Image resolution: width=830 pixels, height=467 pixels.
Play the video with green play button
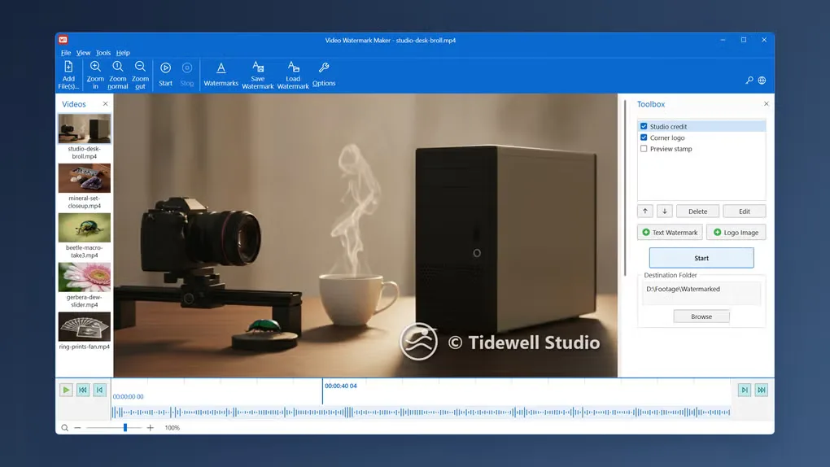(66, 391)
